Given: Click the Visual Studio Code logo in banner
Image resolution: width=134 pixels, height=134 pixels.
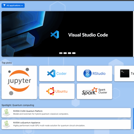Looking at the screenshot, I should pyautogui.click(x=55, y=35).
